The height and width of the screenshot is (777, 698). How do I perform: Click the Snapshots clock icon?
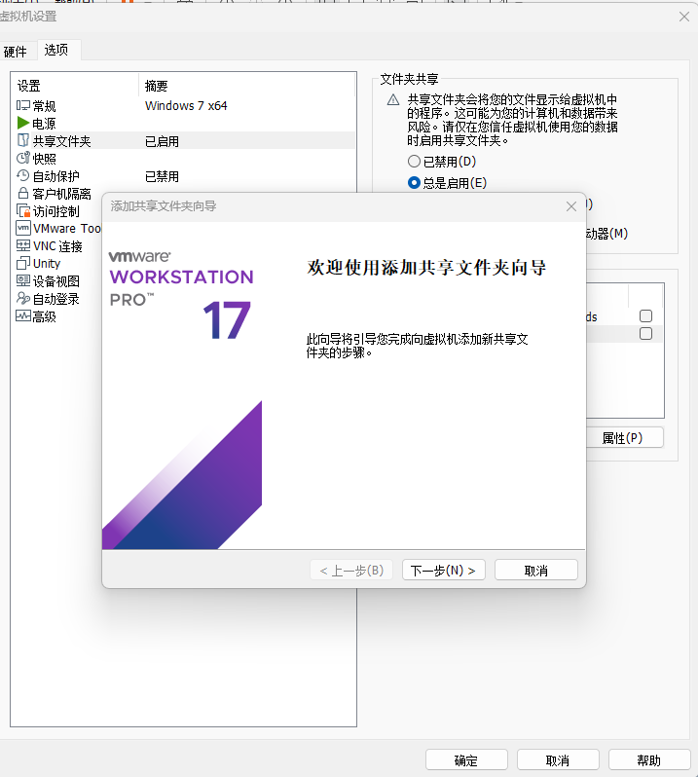click(x=22, y=158)
